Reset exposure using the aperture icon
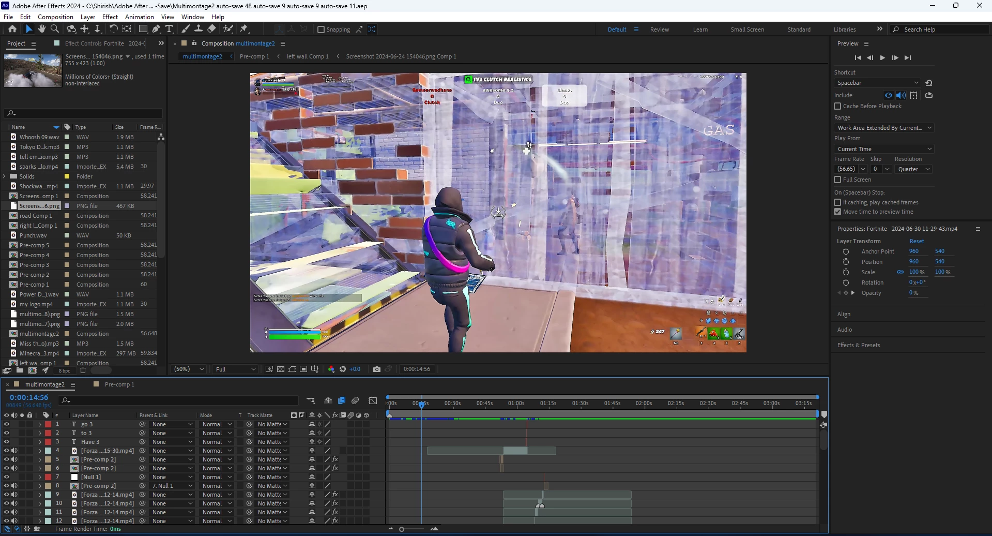992x536 pixels. tap(342, 369)
